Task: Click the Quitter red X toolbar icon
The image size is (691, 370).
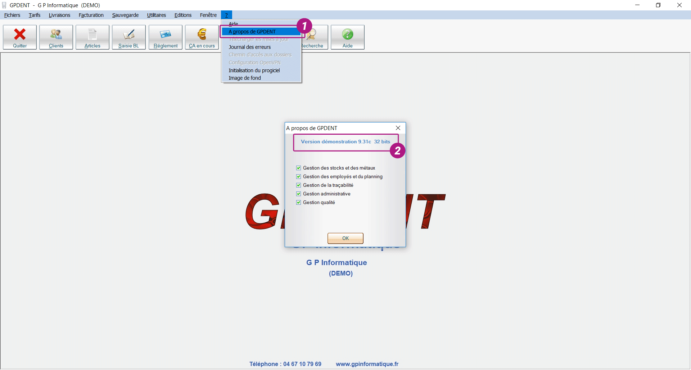Action: [20, 37]
